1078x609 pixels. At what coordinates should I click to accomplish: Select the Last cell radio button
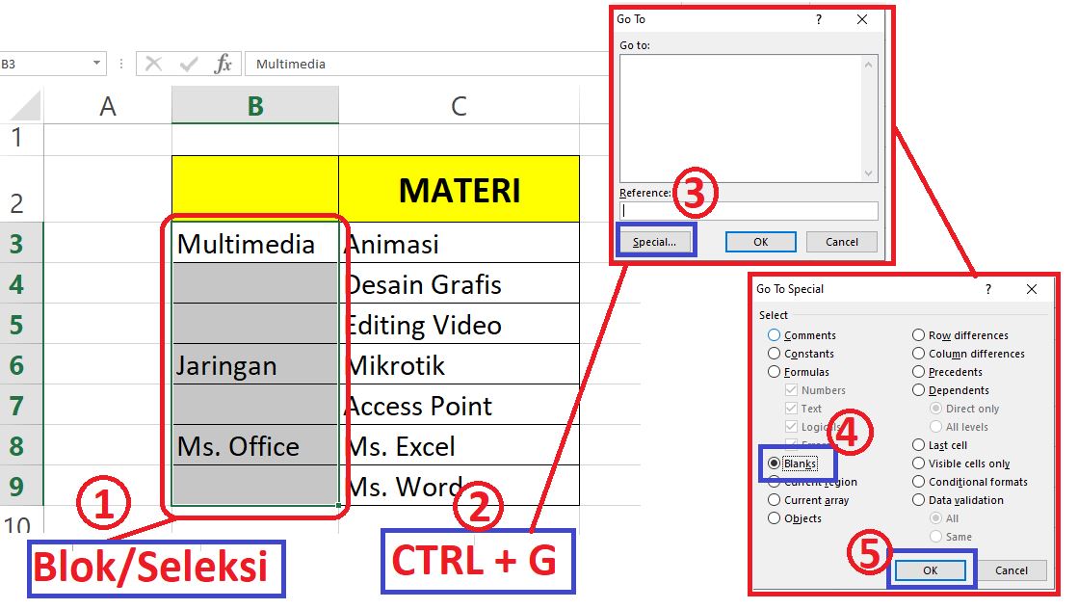pos(918,445)
